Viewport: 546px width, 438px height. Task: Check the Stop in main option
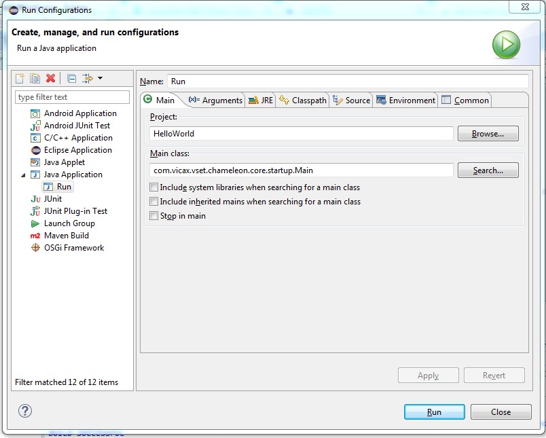pos(154,216)
